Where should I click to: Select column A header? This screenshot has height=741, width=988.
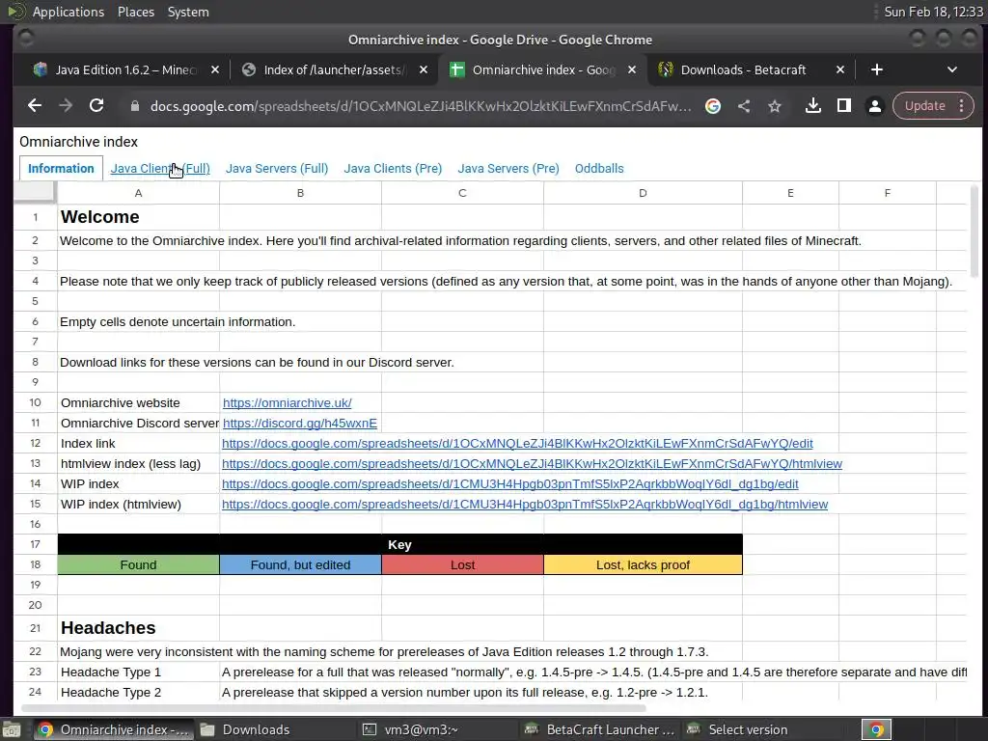point(139,193)
